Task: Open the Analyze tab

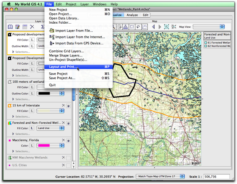Action: 132,15
